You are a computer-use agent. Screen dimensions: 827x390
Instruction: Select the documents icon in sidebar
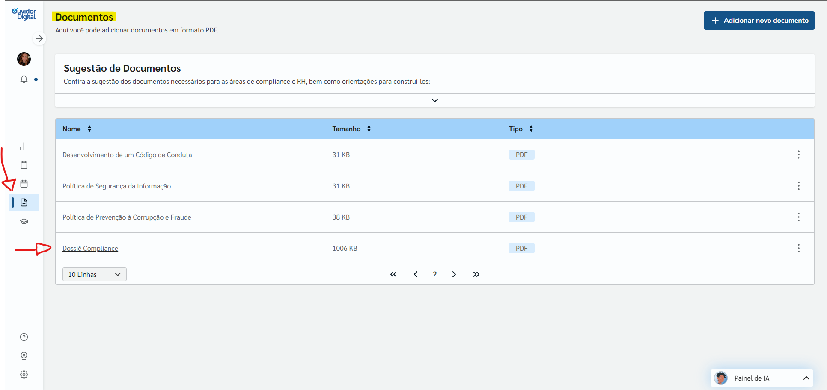(x=24, y=202)
